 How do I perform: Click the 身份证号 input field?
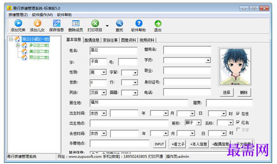tap(187, 82)
